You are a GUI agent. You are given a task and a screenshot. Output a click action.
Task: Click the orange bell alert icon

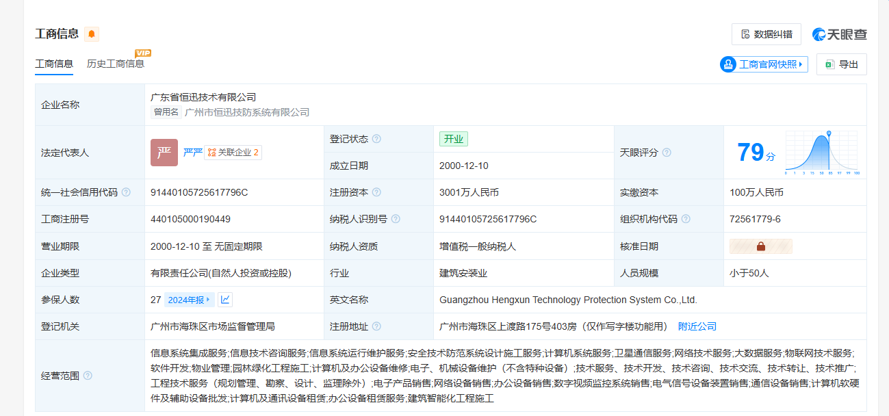pos(92,34)
